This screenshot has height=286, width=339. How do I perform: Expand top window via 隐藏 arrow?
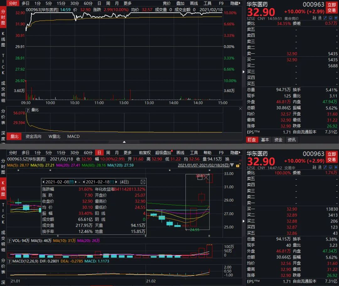tap(235, 3)
